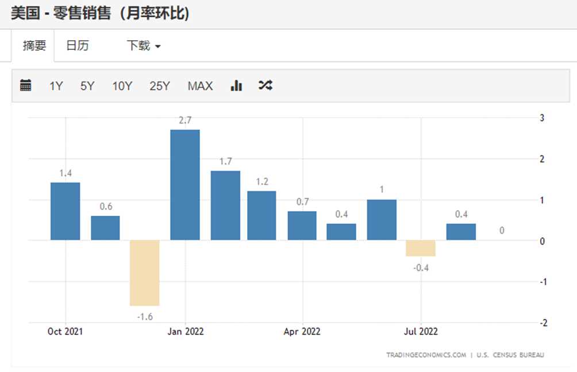The width and height of the screenshot is (577, 372).
Task: Click the bar labeled 1.7
Action: [x=225, y=206]
